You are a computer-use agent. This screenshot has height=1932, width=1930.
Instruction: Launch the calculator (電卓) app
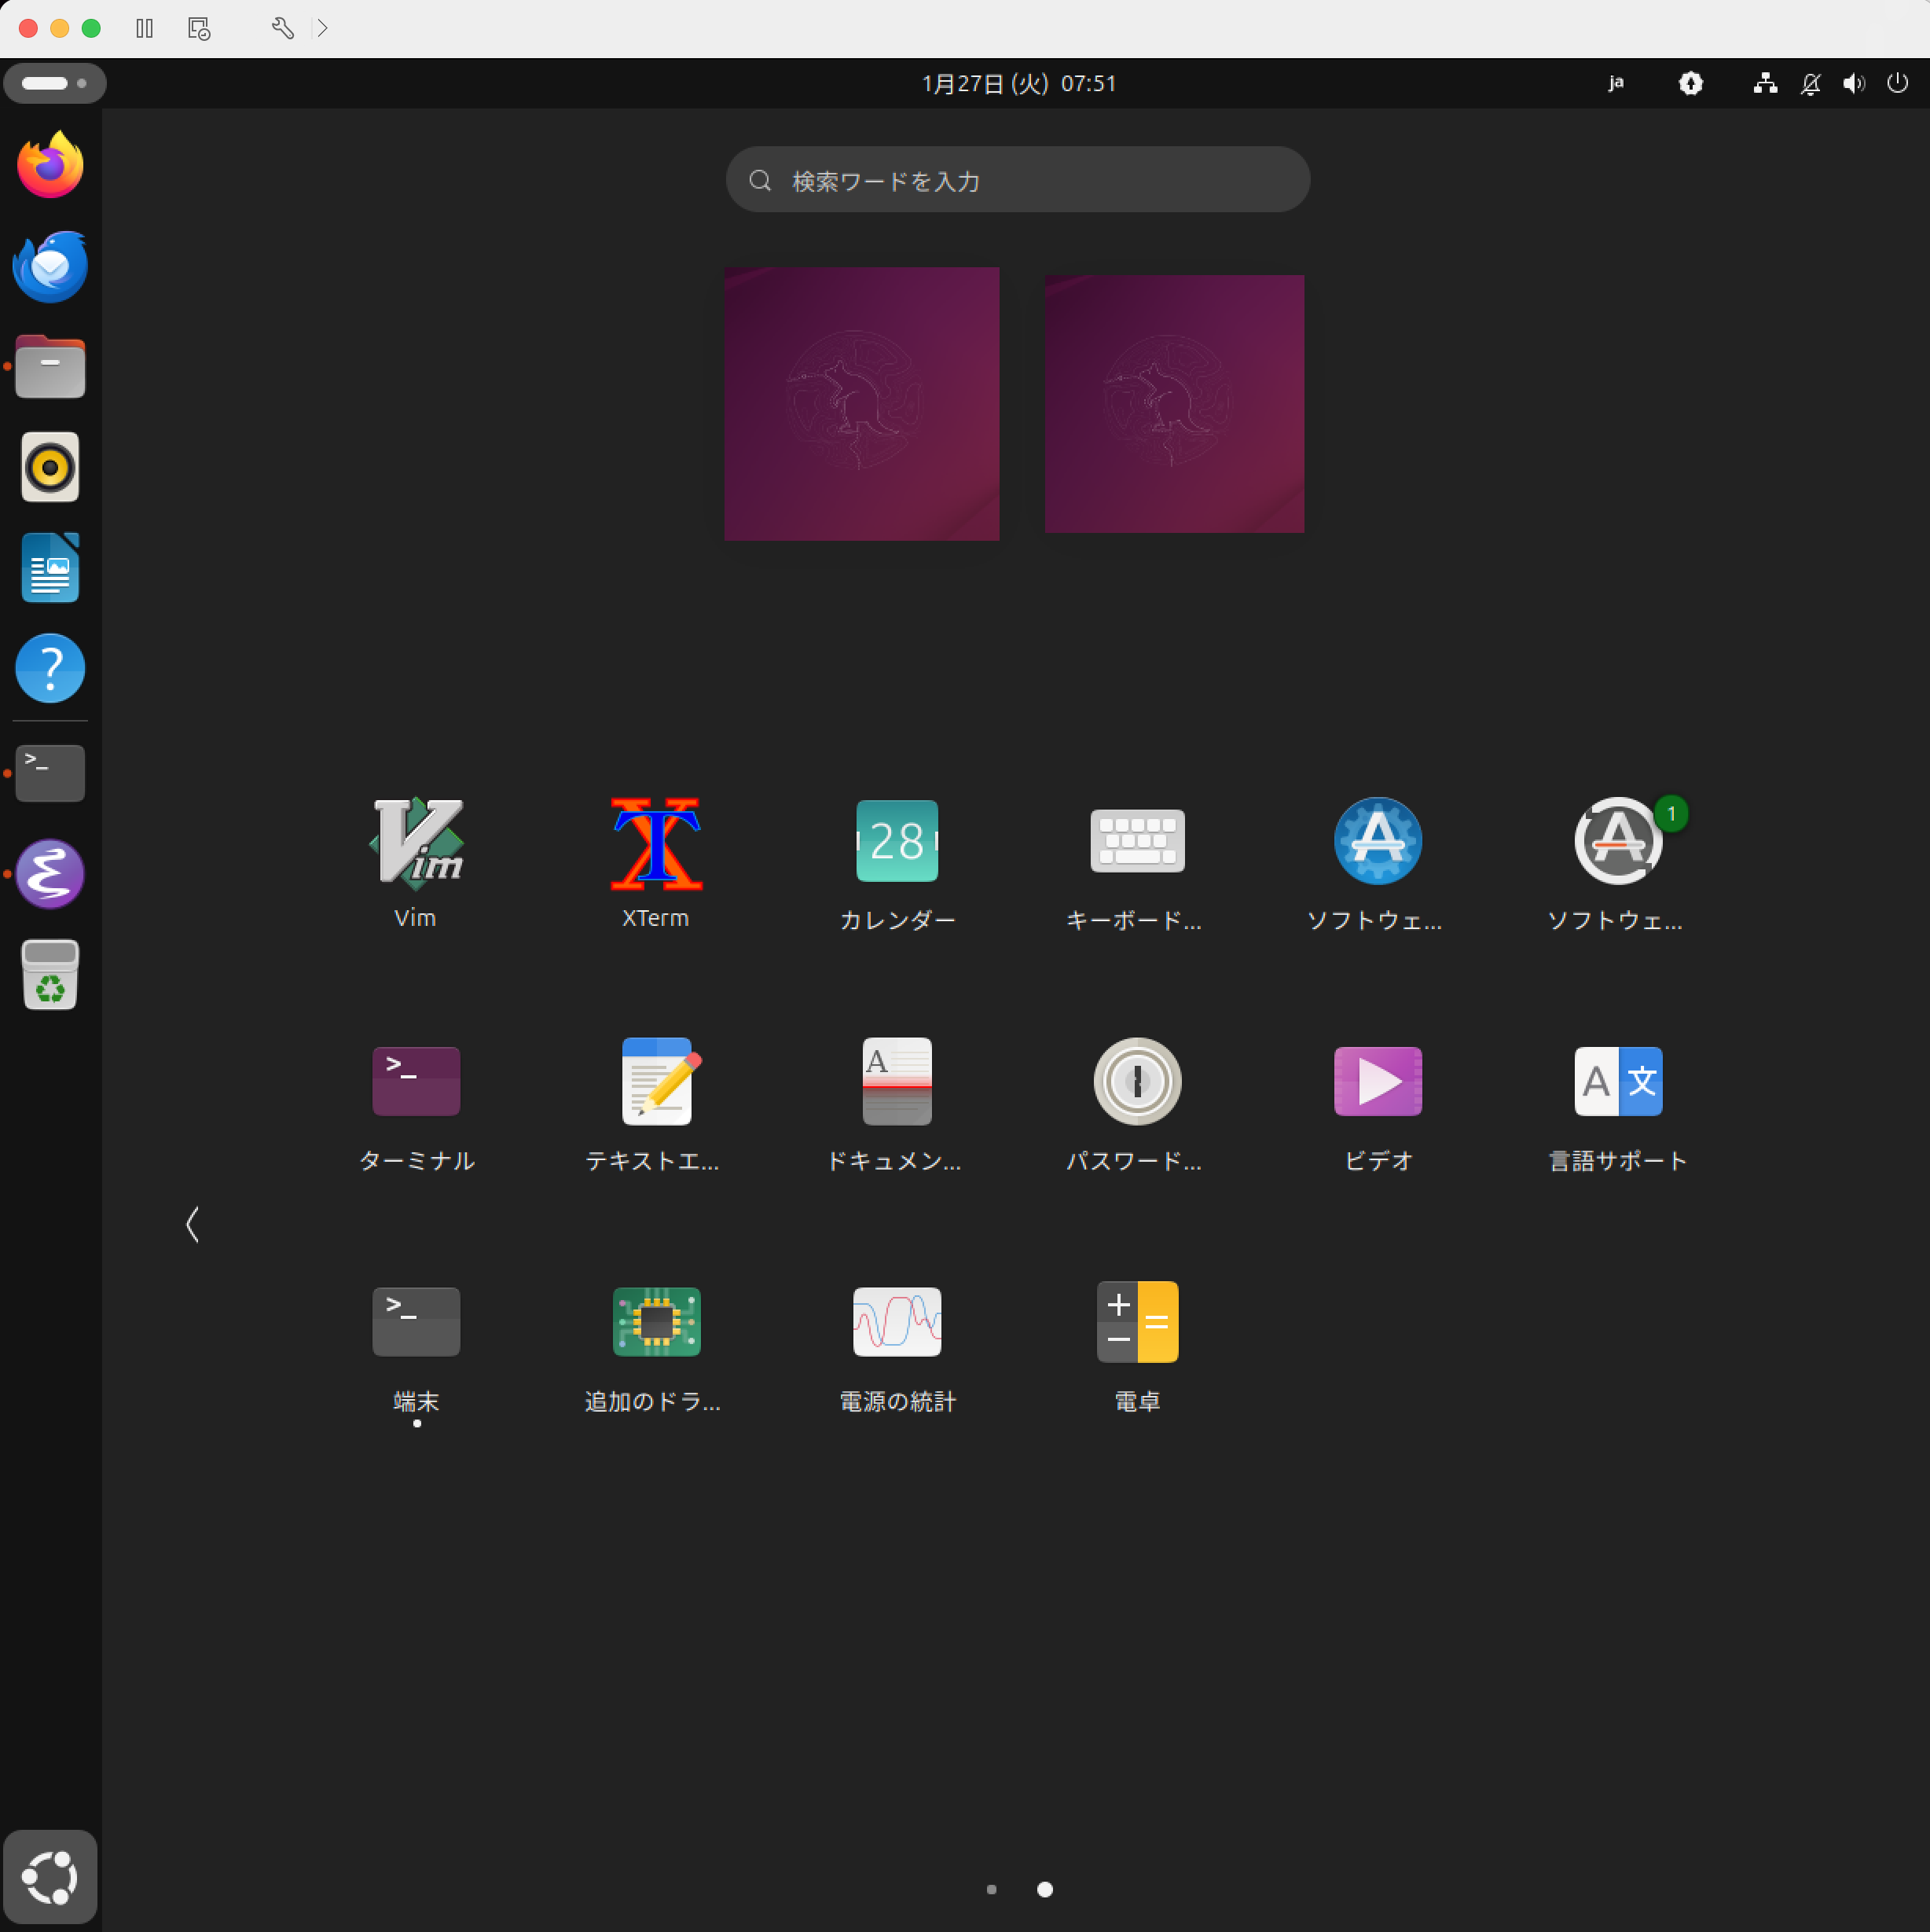[1137, 1322]
